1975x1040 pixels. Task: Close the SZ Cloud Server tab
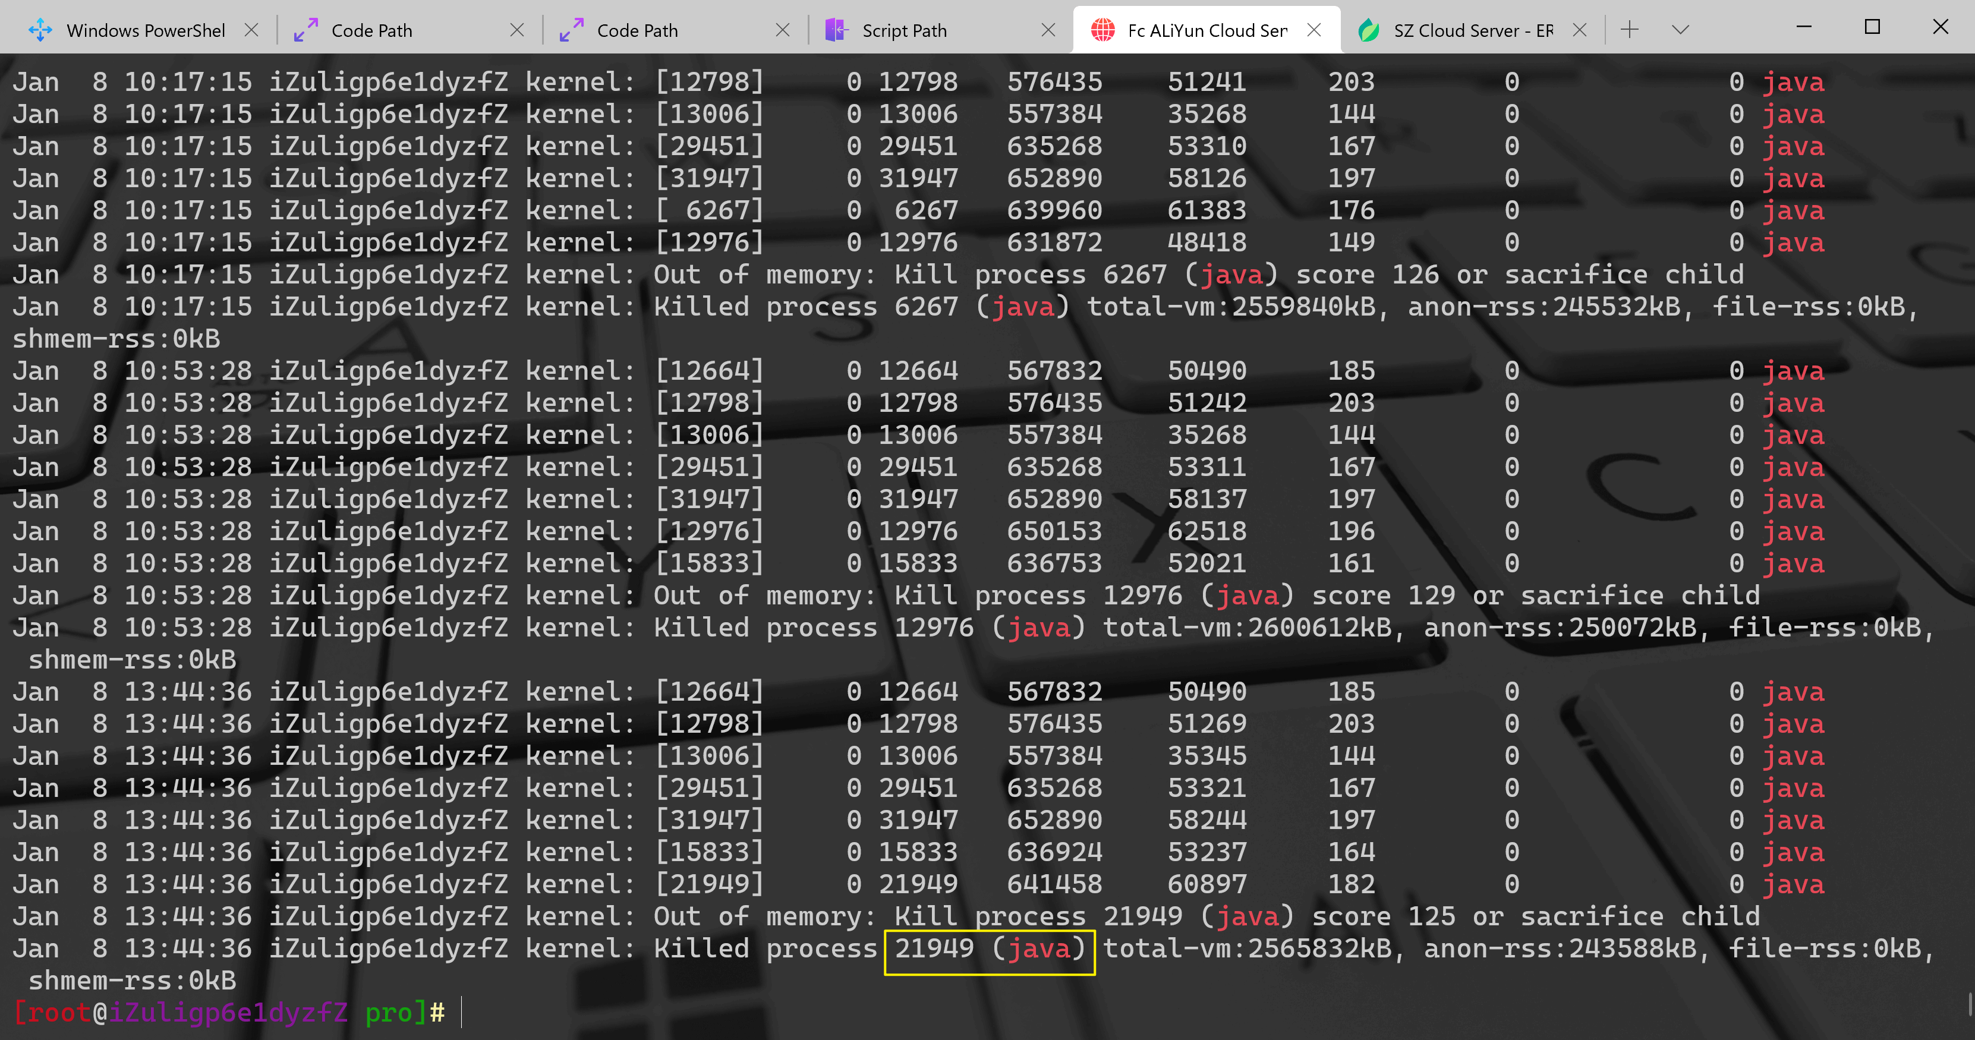[x=1579, y=30]
